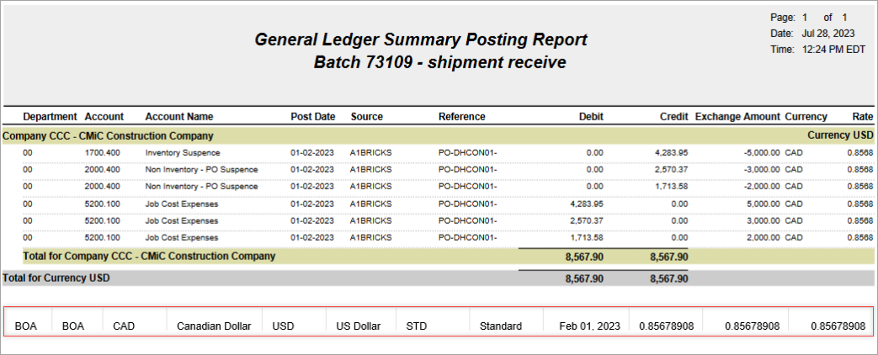Click the Batch 73109 subtitle text
The height and width of the screenshot is (355, 878).
coord(439,62)
